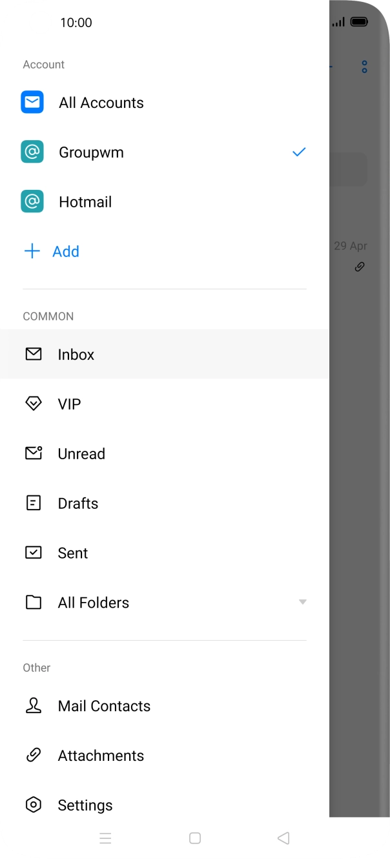Click the paperclip attachment indicator near 29 Apr
Image resolution: width=390 pixels, height=859 pixels.
tap(360, 266)
